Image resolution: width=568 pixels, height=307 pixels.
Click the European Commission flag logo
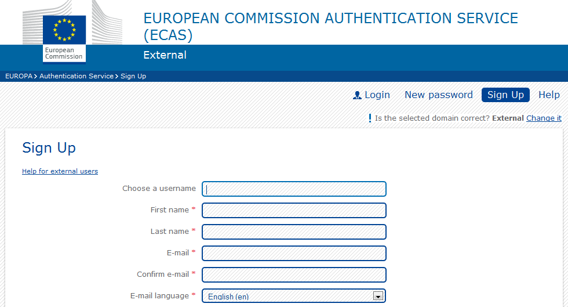coord(64,38)
